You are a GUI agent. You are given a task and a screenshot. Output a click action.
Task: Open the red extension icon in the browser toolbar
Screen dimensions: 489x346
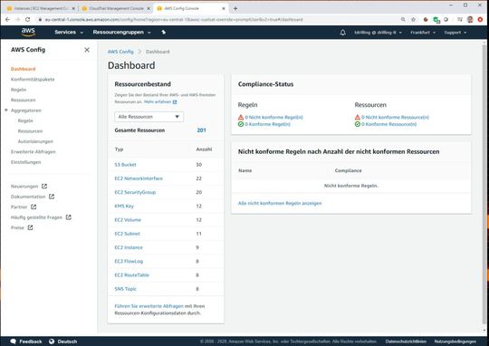[480, 19]
